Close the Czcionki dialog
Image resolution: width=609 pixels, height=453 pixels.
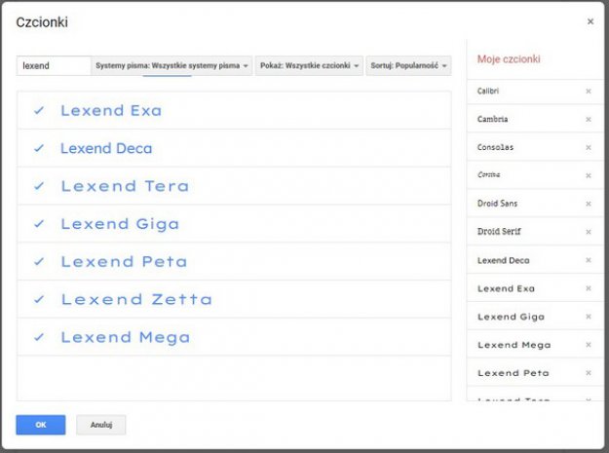pos(590,21)
